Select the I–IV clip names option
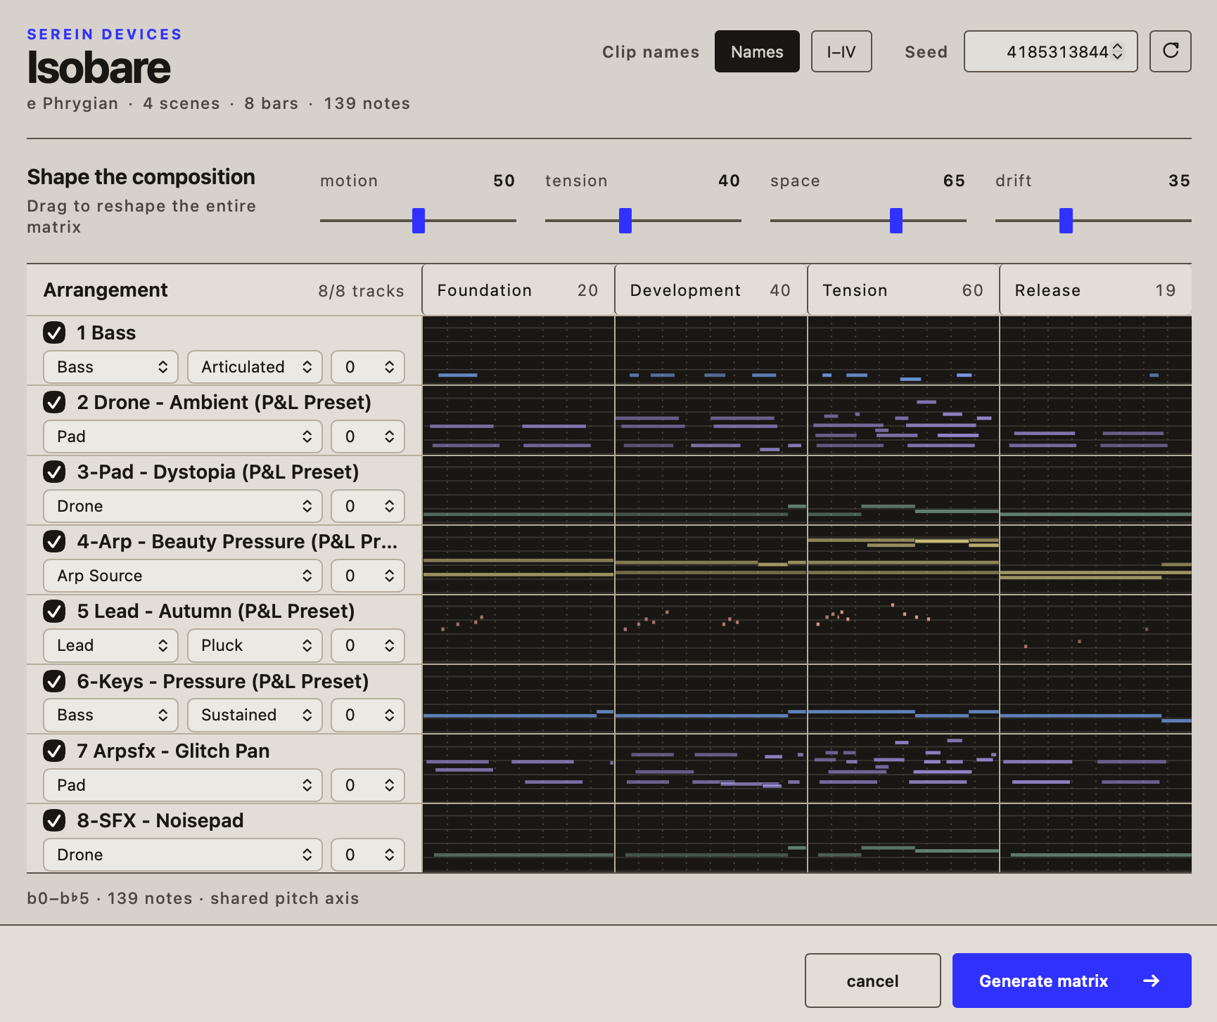 point(841,51)
